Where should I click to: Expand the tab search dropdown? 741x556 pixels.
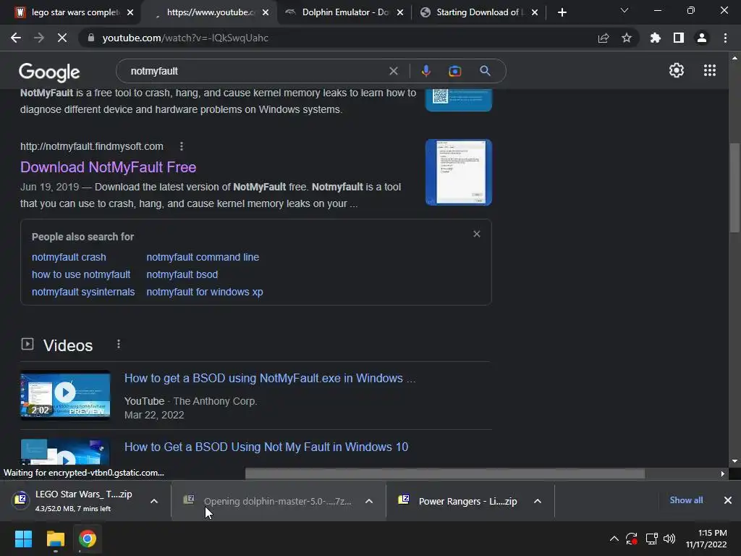tap(624, 10)
